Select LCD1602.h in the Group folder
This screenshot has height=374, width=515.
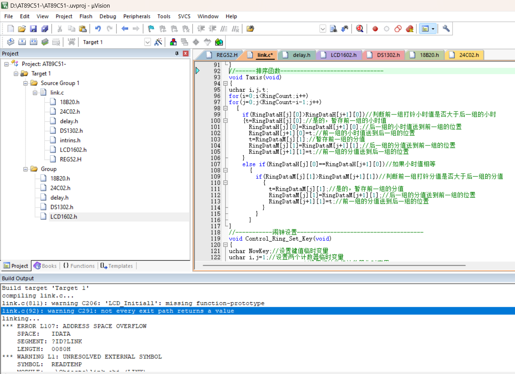64,217
